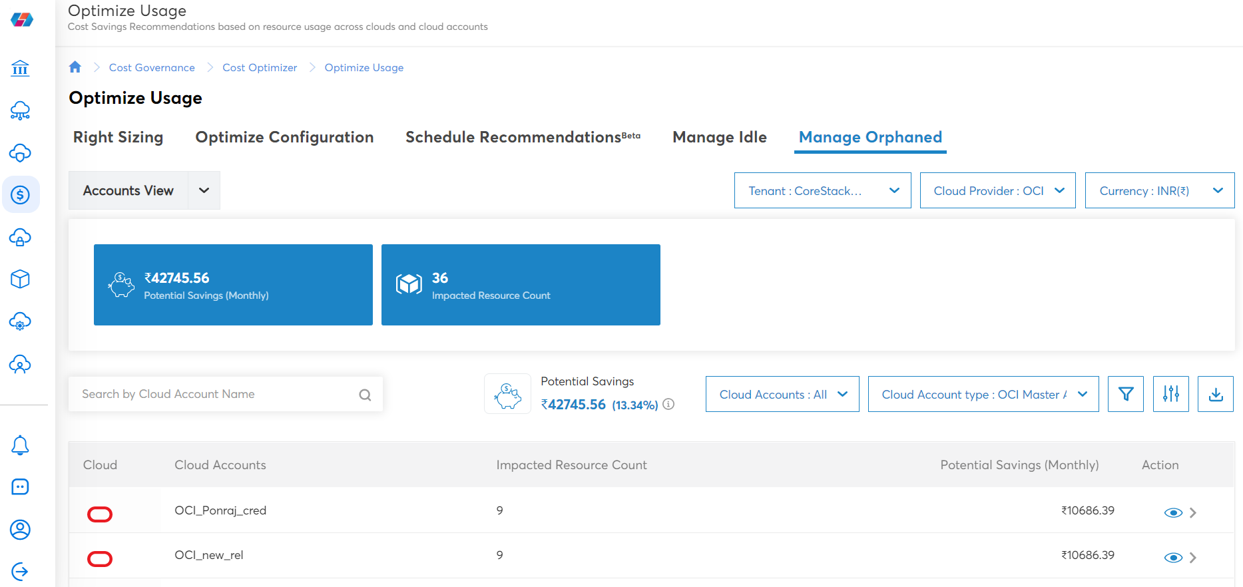Expand OCI_Ponraj_cred row chevron

[x=1193, y=512]
